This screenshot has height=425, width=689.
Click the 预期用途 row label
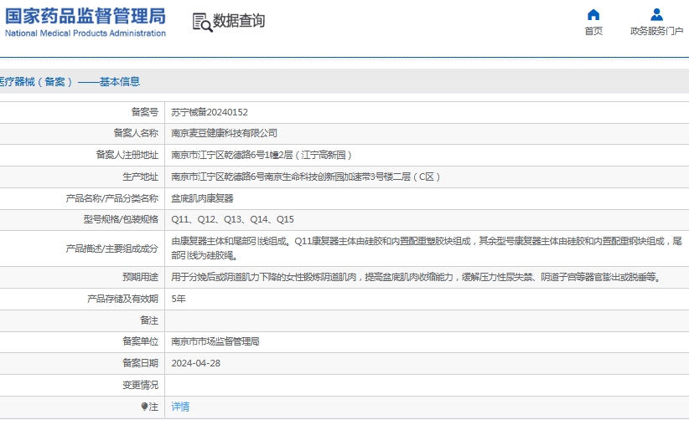(140, 277)
